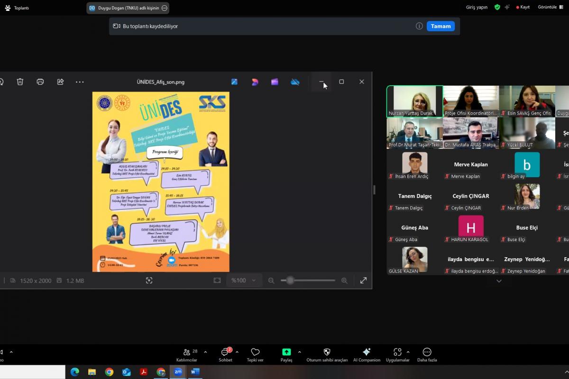569x379 pixels.
Task: Print the ÜNİDES poster image
Action: click(40, 81)
